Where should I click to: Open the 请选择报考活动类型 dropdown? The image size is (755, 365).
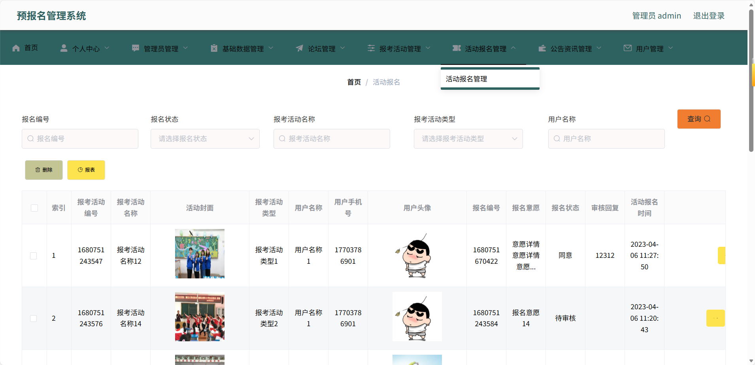[x=468, y=139]
